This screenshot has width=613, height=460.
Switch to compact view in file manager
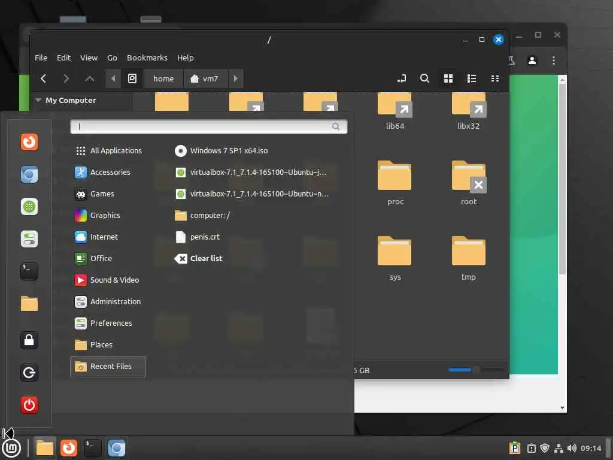point(495,78)
